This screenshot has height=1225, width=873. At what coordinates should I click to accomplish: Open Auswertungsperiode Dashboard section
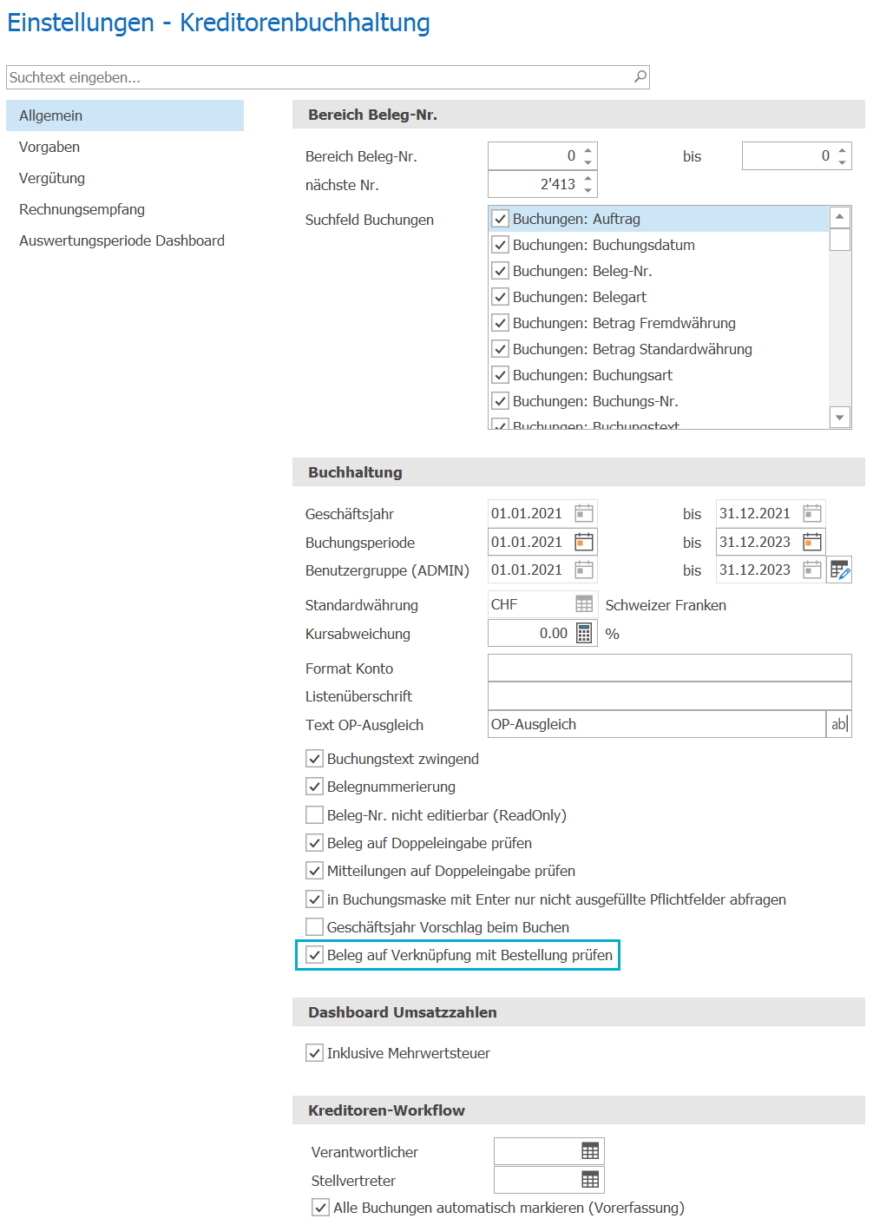[x=125, y=240]
